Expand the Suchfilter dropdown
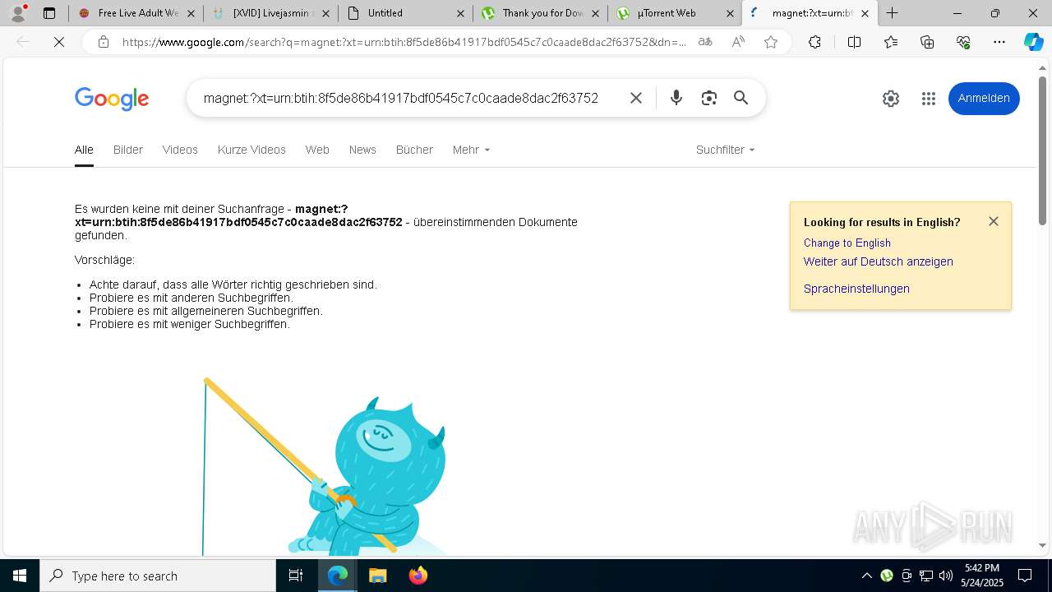1052x592 pixels. [x=725, y=150]
